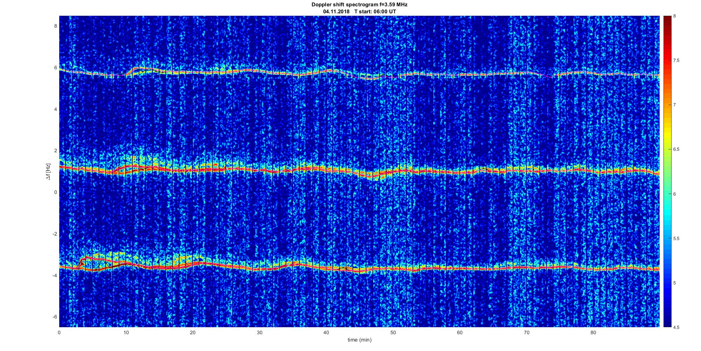The width and height of the screenshot is (701, 351).
Task: Click the x-axis label 'time (min)'
Action: click(360, 340)
